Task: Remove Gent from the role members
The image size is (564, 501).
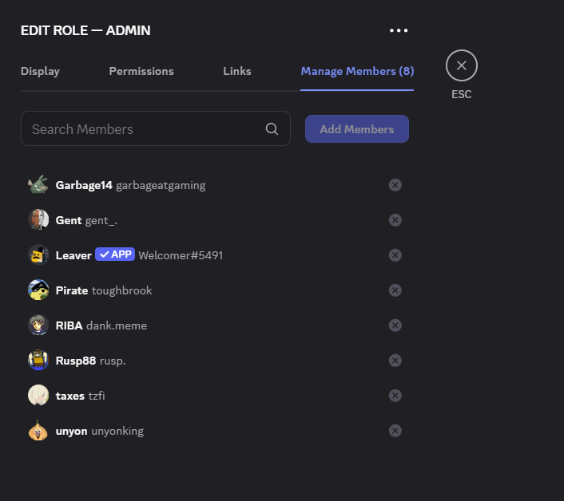Action: (395, 220)
